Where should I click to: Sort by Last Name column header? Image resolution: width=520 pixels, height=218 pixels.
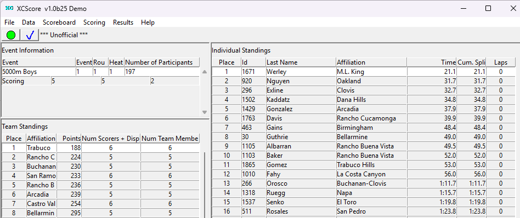[301, 62]
